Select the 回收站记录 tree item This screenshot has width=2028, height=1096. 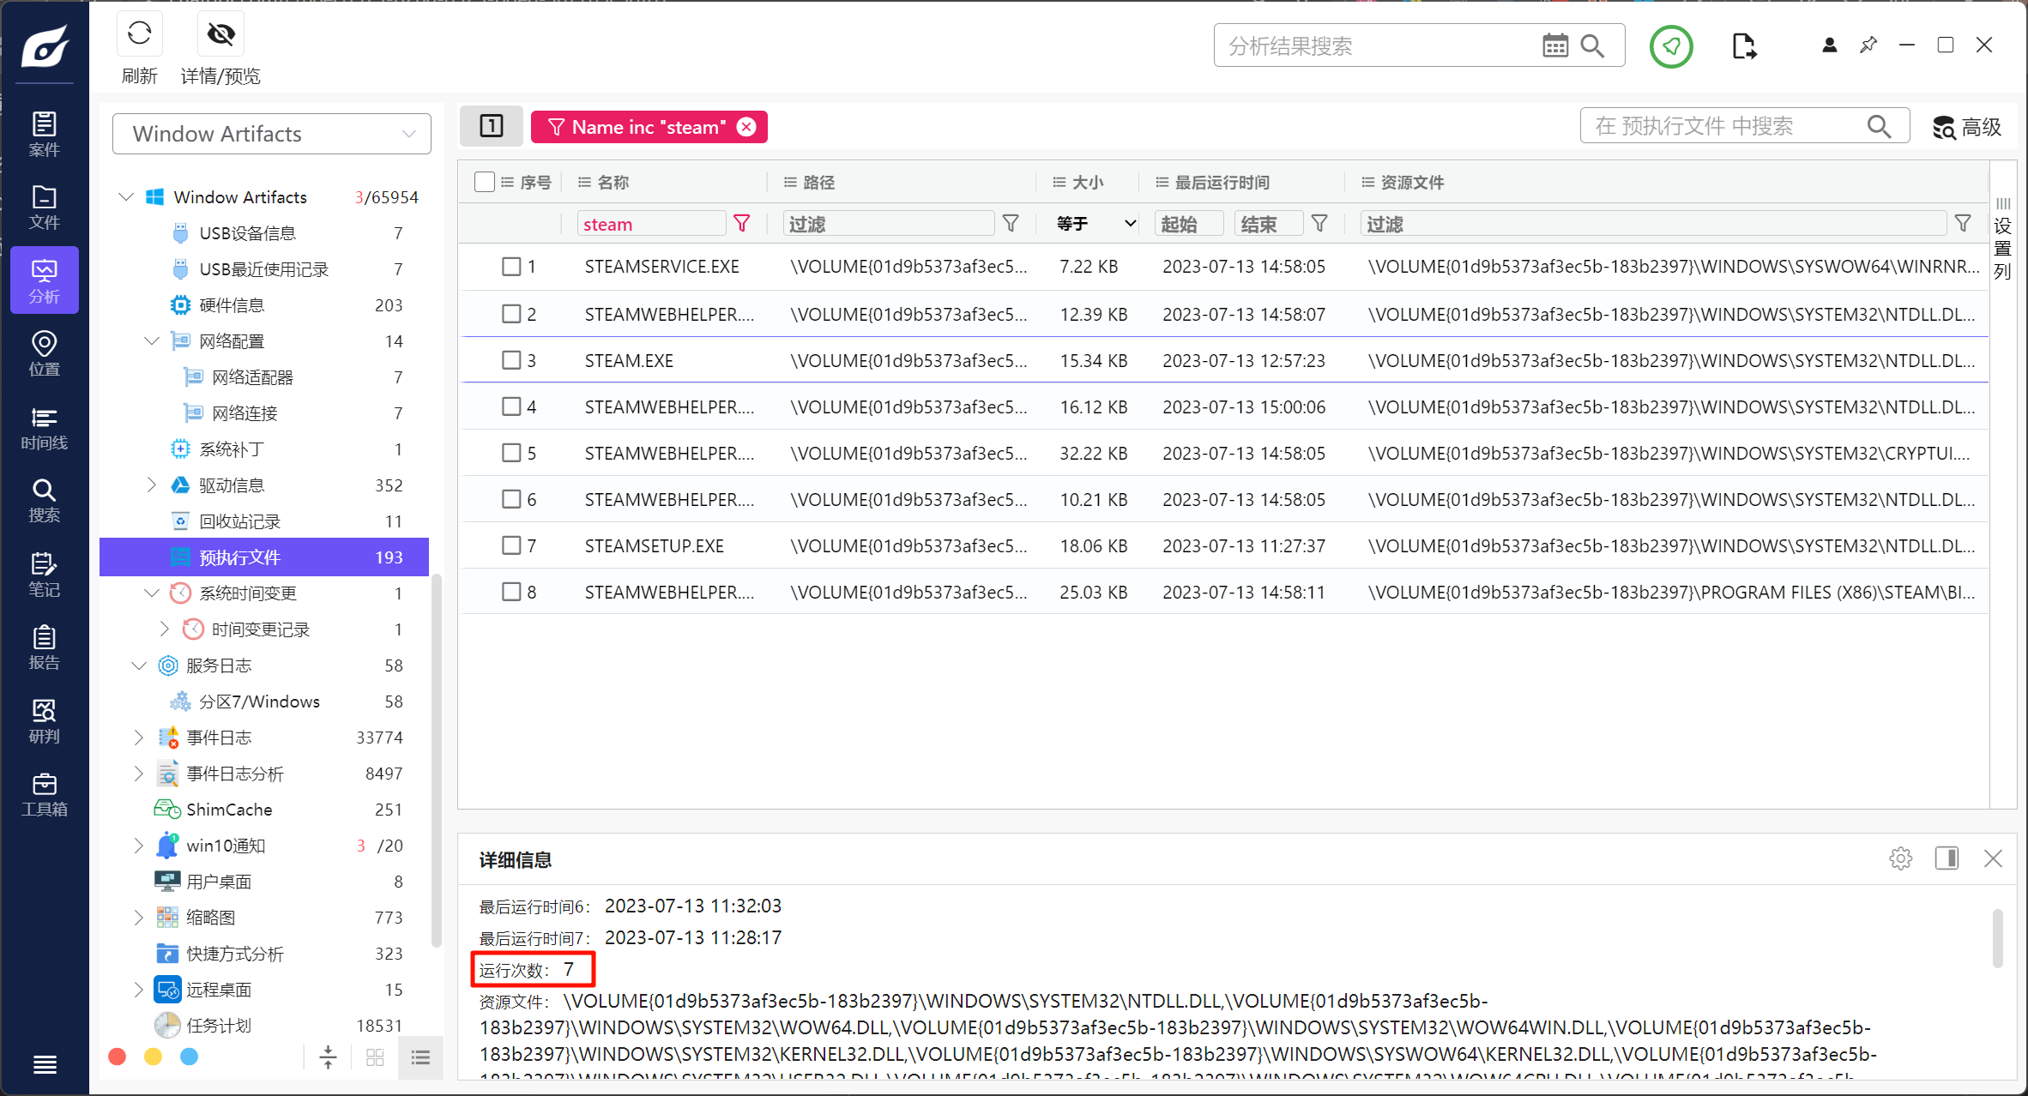point(239,521)
